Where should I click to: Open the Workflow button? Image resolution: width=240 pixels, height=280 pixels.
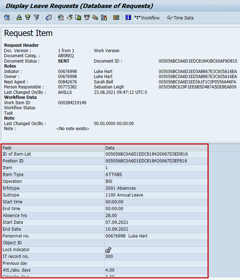147,18
